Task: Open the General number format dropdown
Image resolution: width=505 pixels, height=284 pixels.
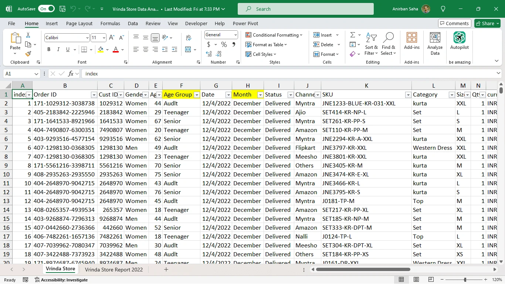Action: point(235,35)
